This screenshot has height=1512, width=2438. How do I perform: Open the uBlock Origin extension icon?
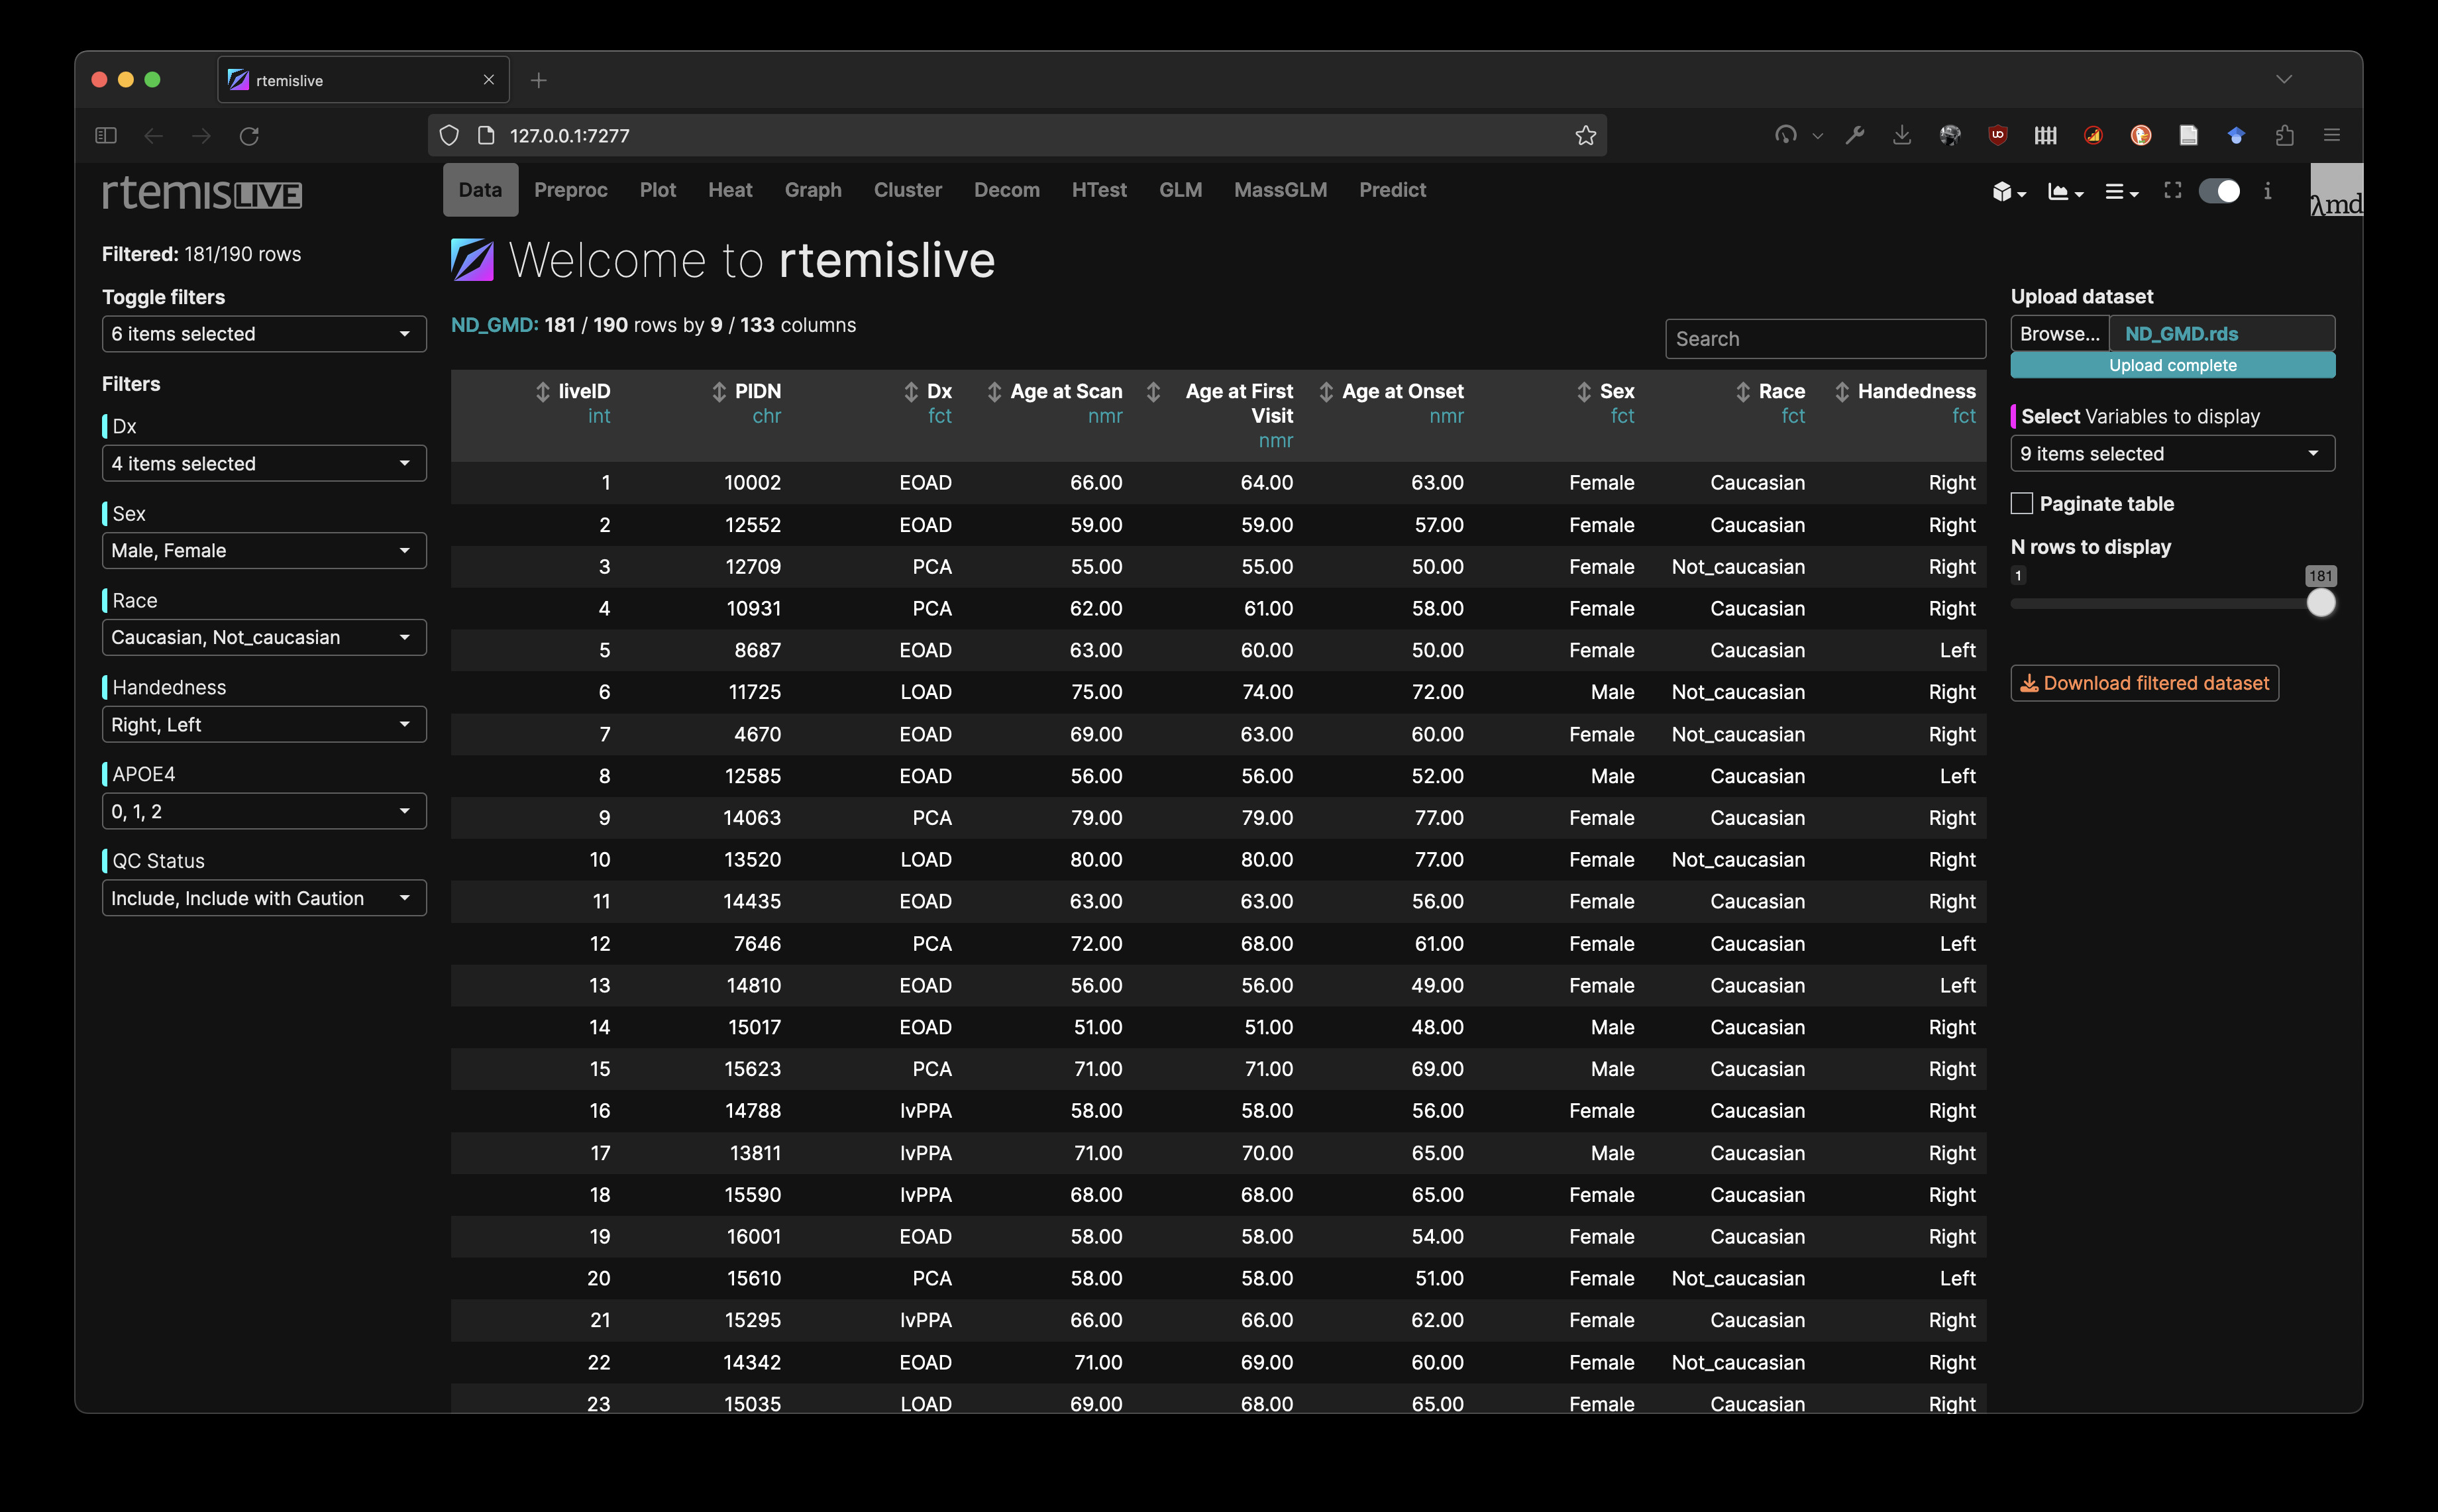pos(1997,135)
